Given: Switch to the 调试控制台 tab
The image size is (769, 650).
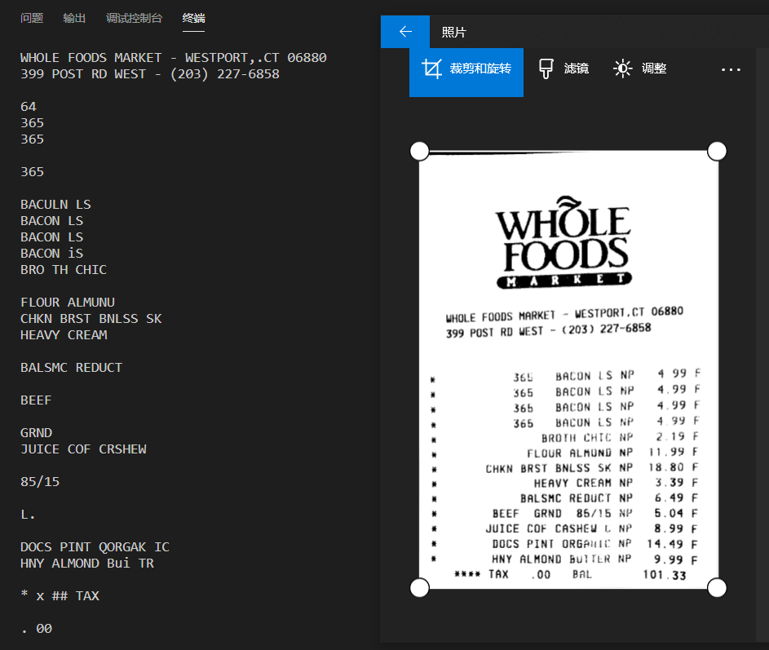Looking at the screenshot, I should [134, 18].
